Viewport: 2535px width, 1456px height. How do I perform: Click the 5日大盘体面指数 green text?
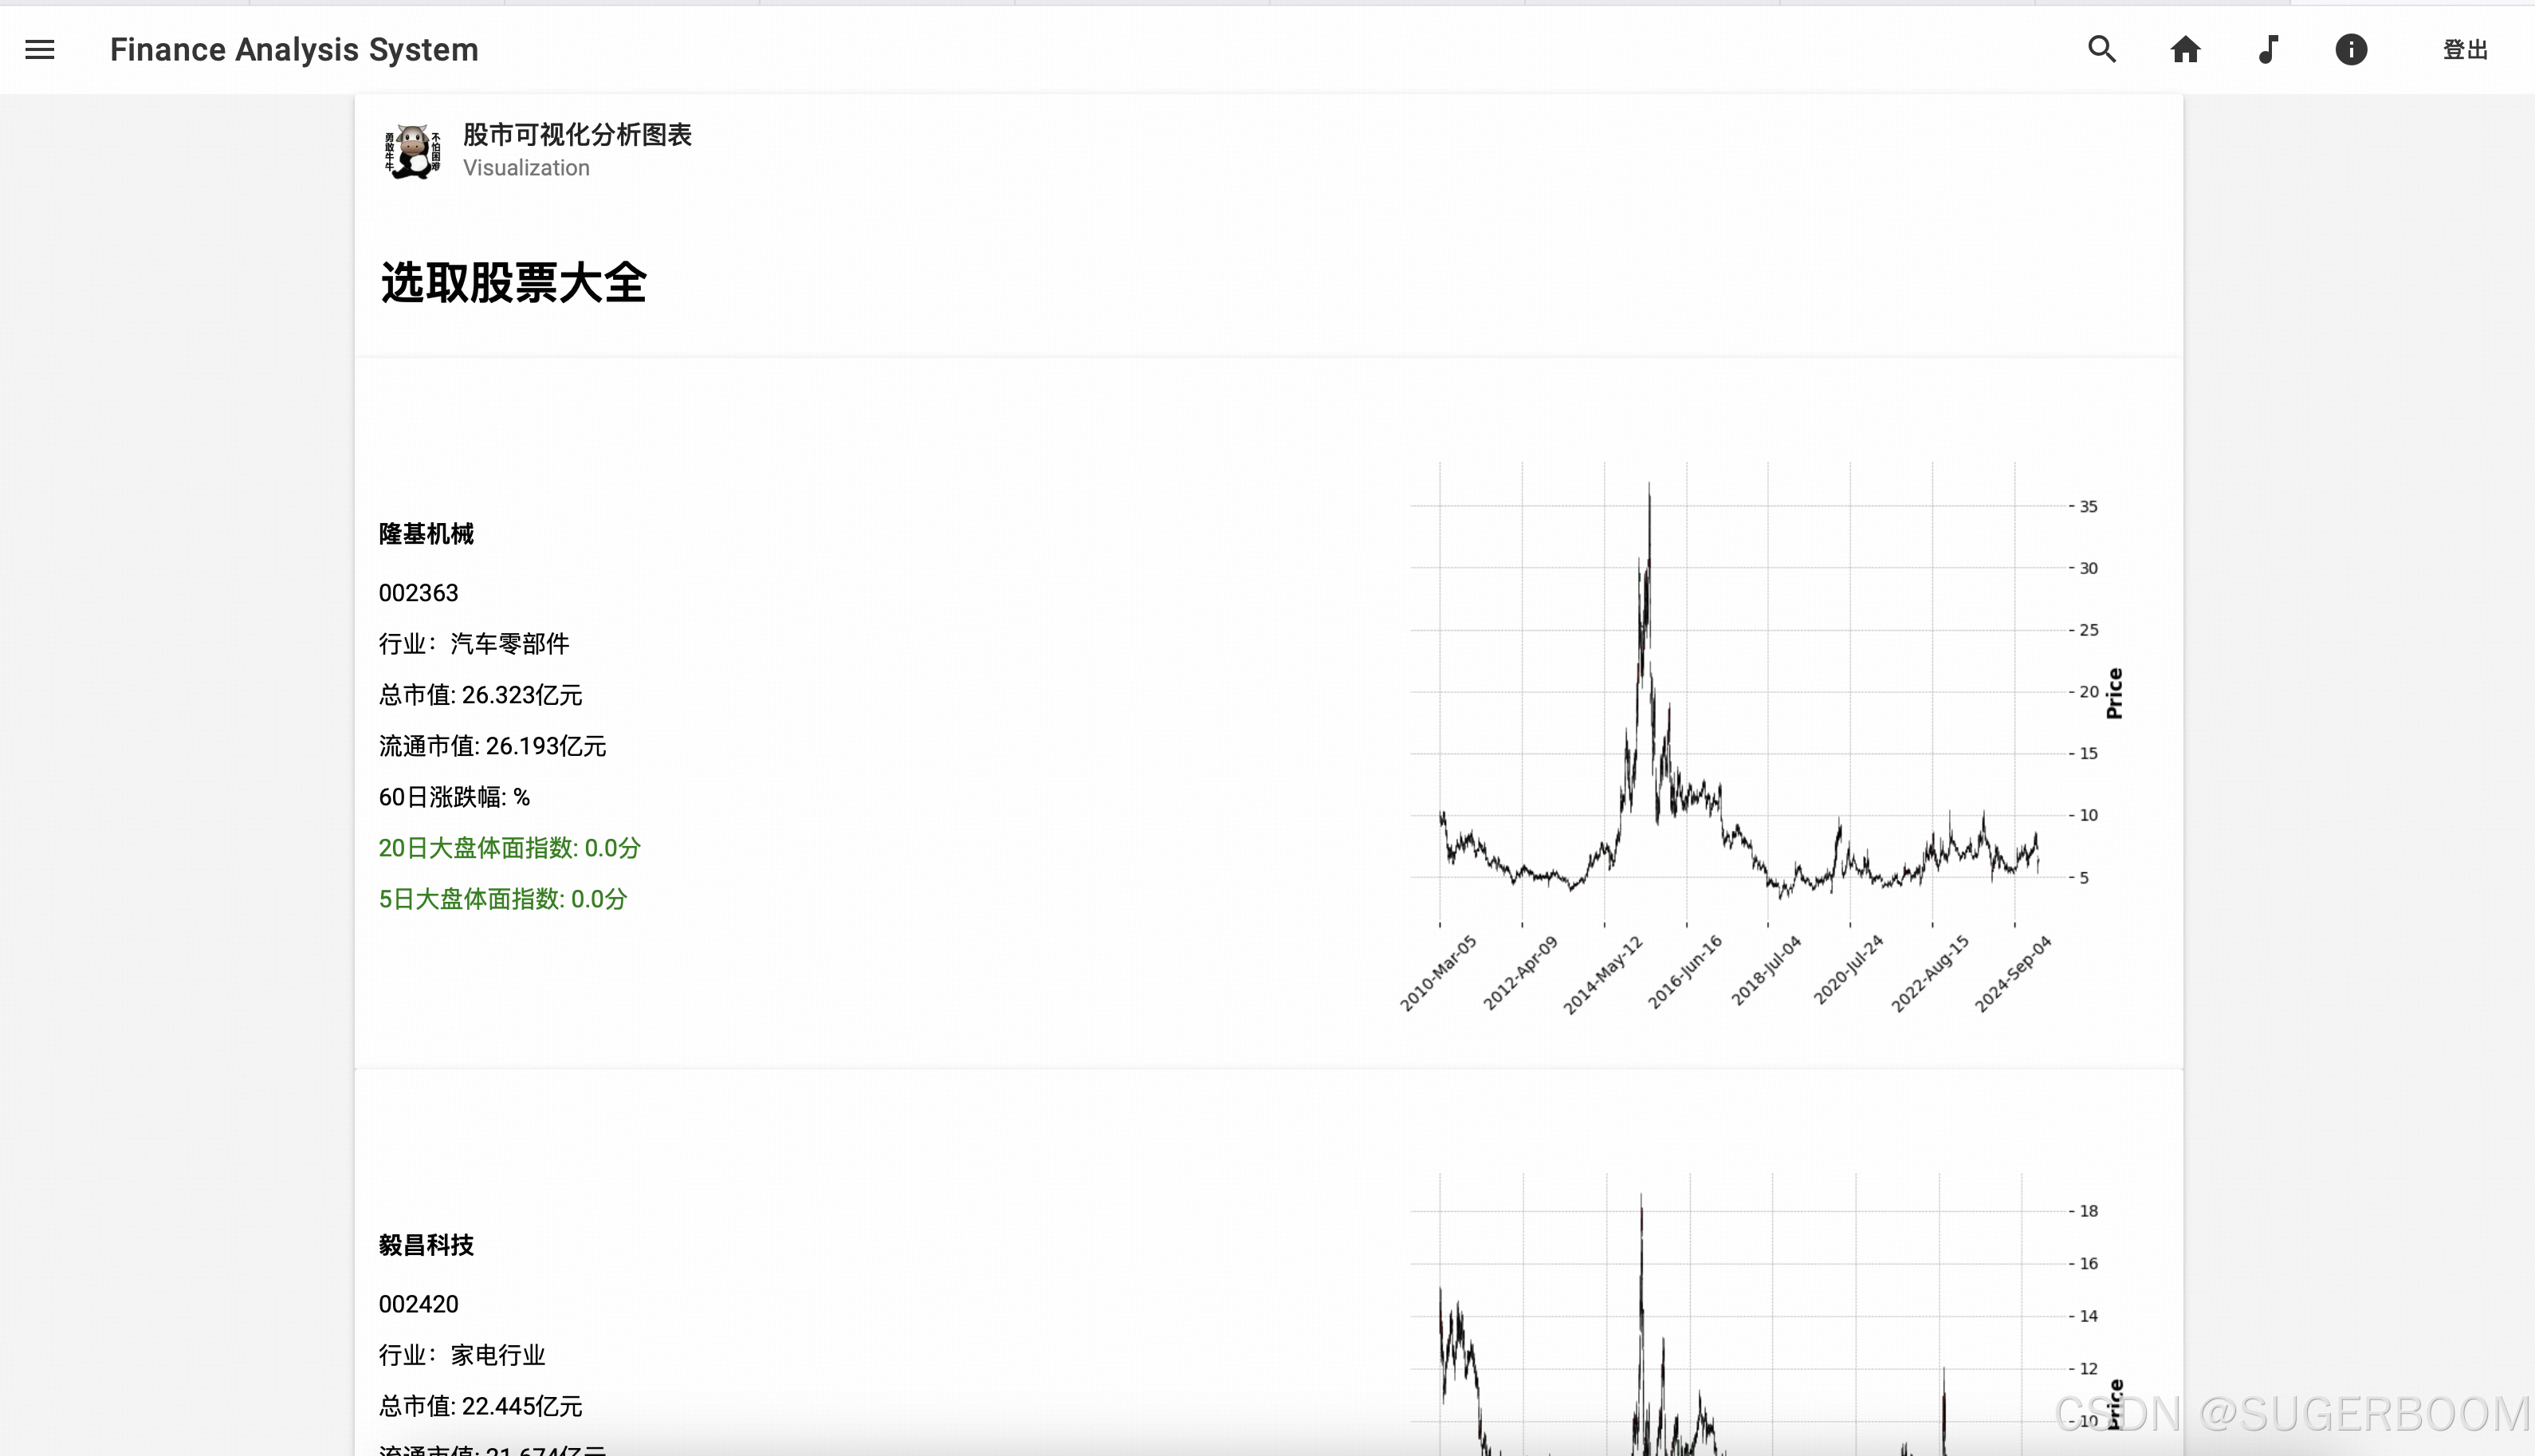503,899
